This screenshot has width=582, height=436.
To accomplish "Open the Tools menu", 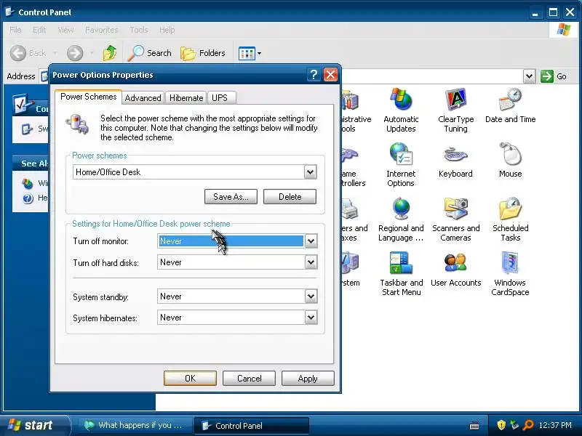I will click(139, 30).
